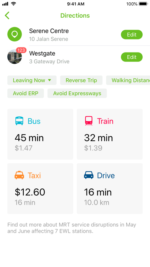
Task: Read more about MRT service disruptions
Action: [x=72, y=228]
